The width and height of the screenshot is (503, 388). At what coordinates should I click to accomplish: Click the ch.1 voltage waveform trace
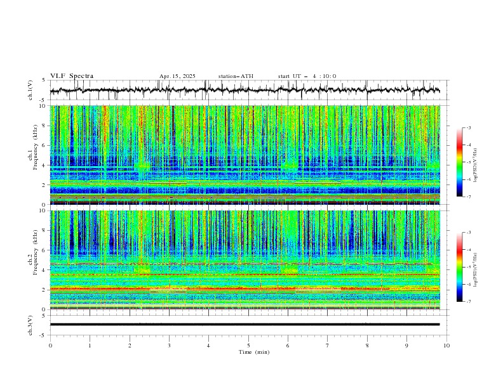[245, 90]
